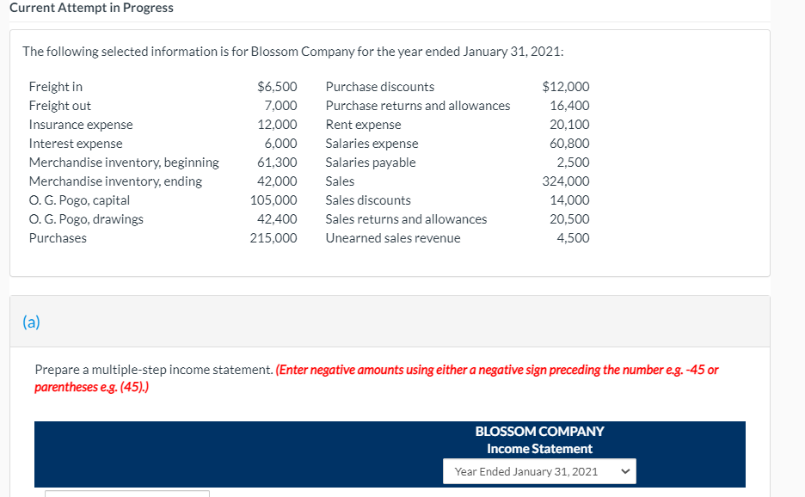Click the red negative amounts instruction text

tap(496, 370)
